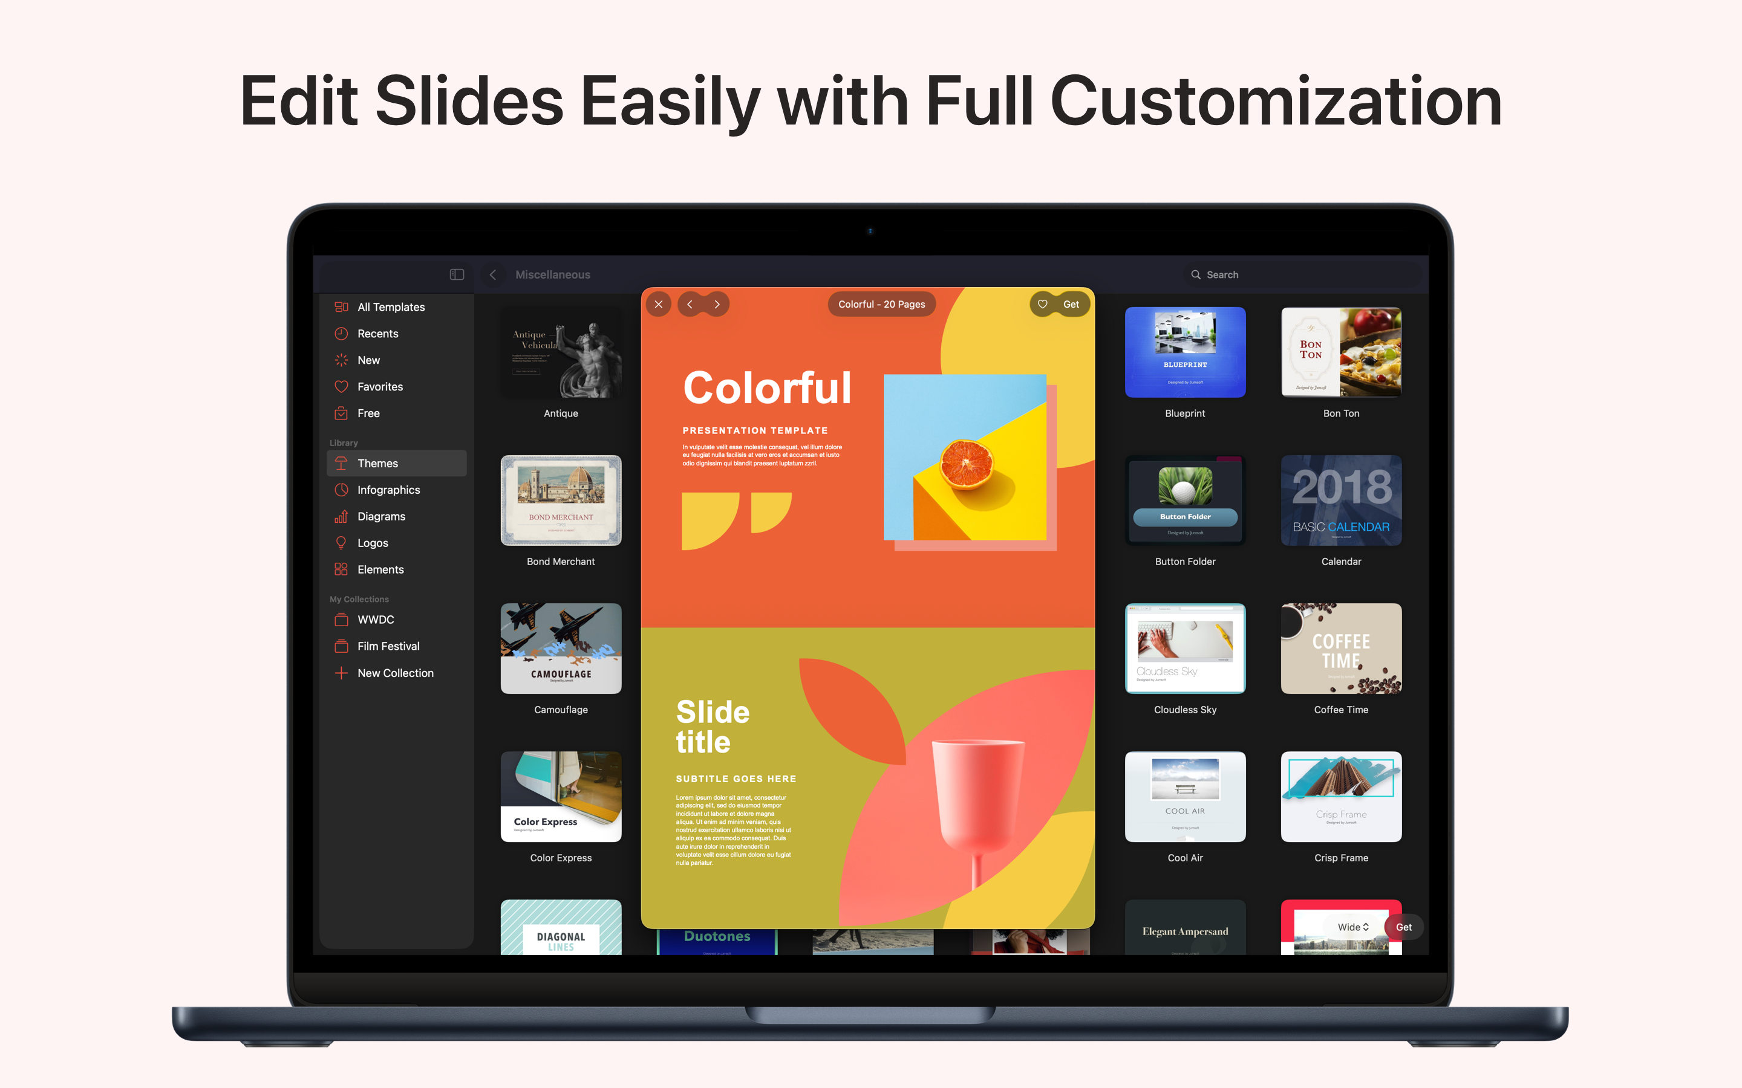The width and height of the screenshot is (1742, 1088).
Task: Click the Film Festival box icon
Action: (341, 646)
